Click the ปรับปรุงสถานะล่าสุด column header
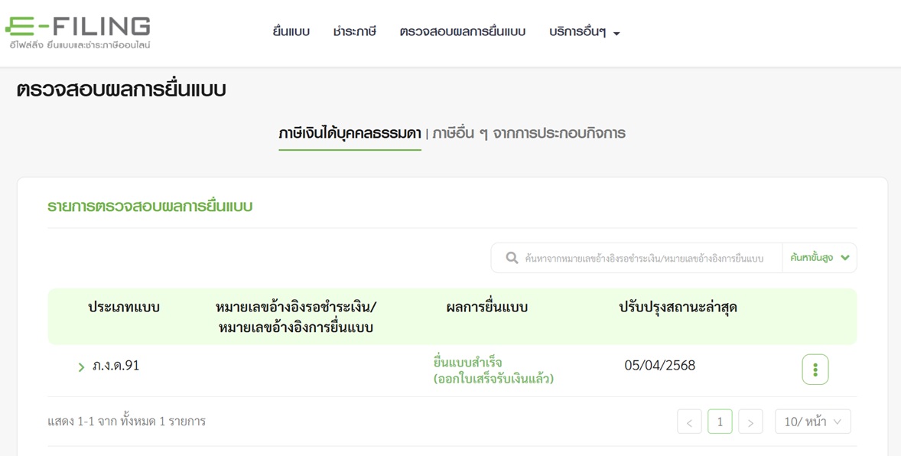 tap(678, 308)
